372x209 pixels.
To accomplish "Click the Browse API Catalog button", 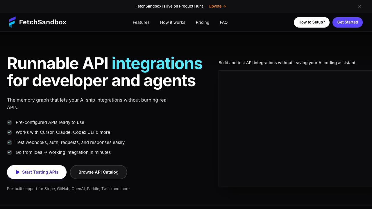I will click(99, 172).
